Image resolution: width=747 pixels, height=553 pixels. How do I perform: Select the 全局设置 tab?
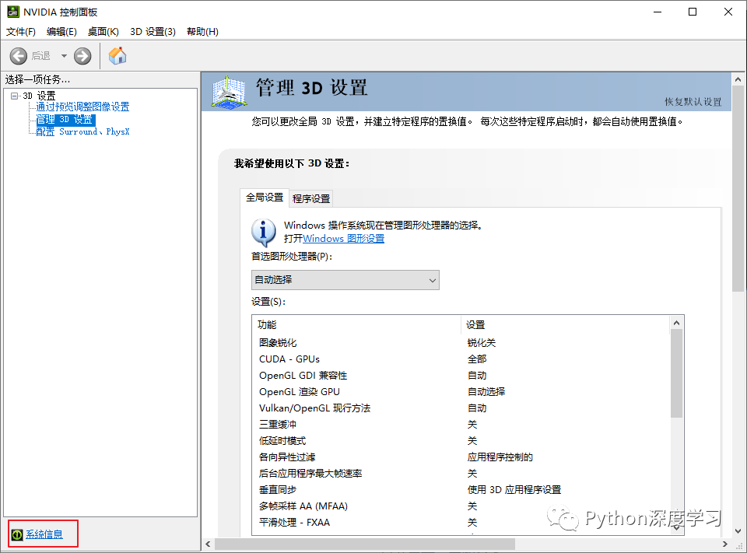point(265,198)
